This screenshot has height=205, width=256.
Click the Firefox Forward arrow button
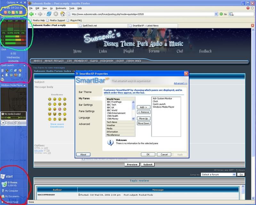[x=40, y=14]
